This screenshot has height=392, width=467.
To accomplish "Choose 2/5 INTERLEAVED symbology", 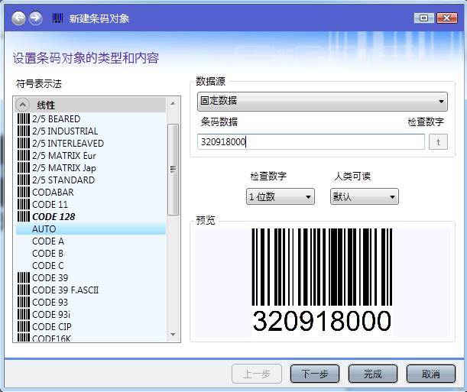I will 91,143.
